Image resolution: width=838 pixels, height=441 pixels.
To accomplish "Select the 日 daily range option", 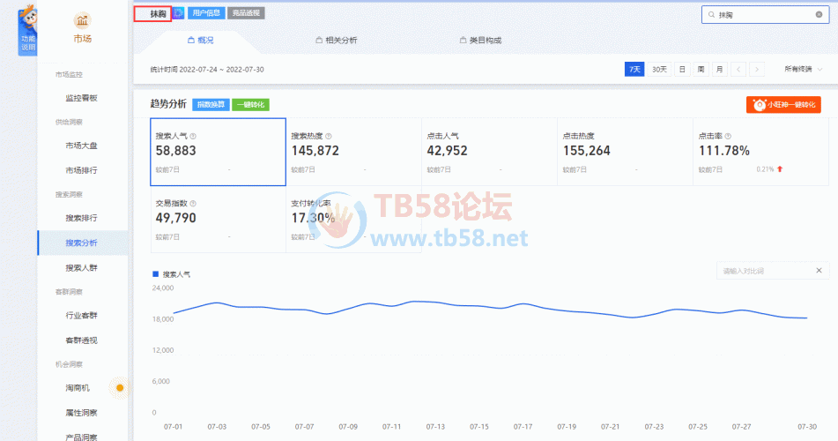I will [x=682, y=69].
